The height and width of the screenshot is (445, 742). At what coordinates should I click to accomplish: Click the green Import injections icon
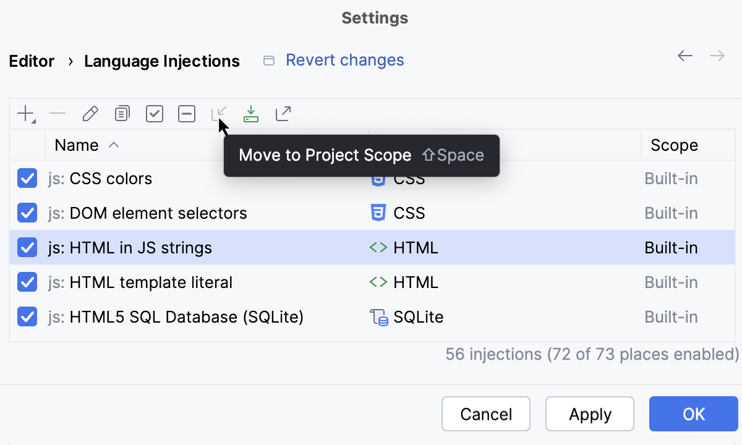pos(250,113)
